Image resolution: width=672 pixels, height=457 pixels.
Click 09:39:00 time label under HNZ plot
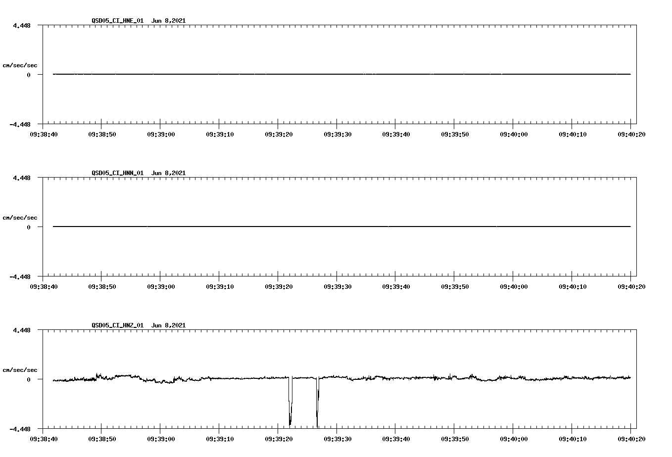161,439
